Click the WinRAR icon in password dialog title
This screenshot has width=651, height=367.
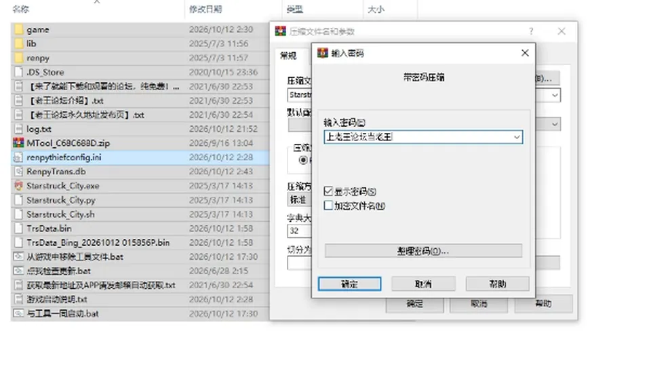(x=323, y=53)
